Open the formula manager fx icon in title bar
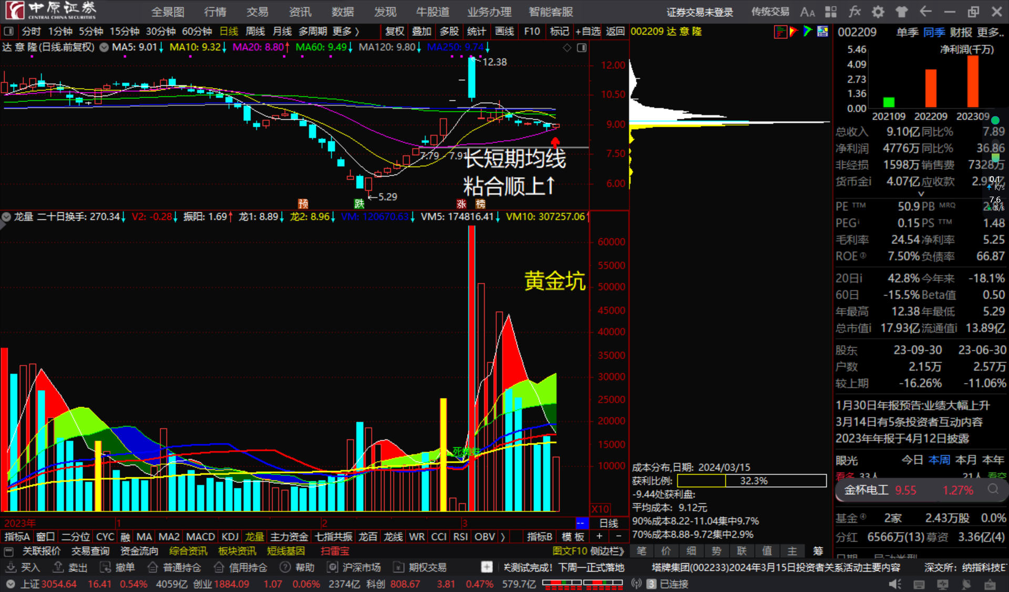Screen dimensions: 1009x592 click(856, 11)
